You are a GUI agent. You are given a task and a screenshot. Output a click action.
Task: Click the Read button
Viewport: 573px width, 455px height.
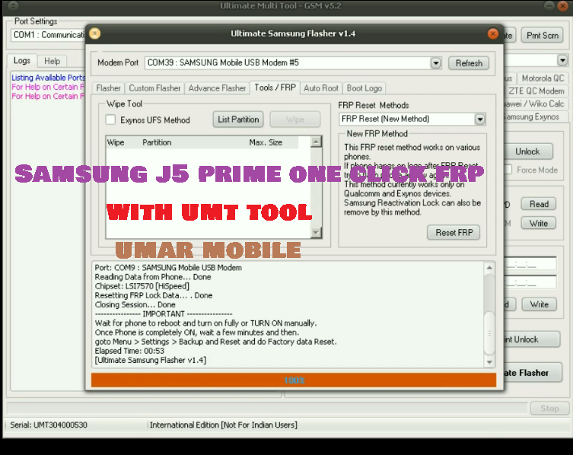tap(539, 204)
